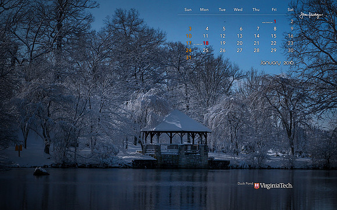Click orange Sunday date 10
The image size is (337, 210).
(x=189, y=36)
